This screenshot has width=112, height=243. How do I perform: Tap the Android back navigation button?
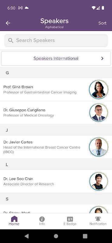click(x=27, y=236)
